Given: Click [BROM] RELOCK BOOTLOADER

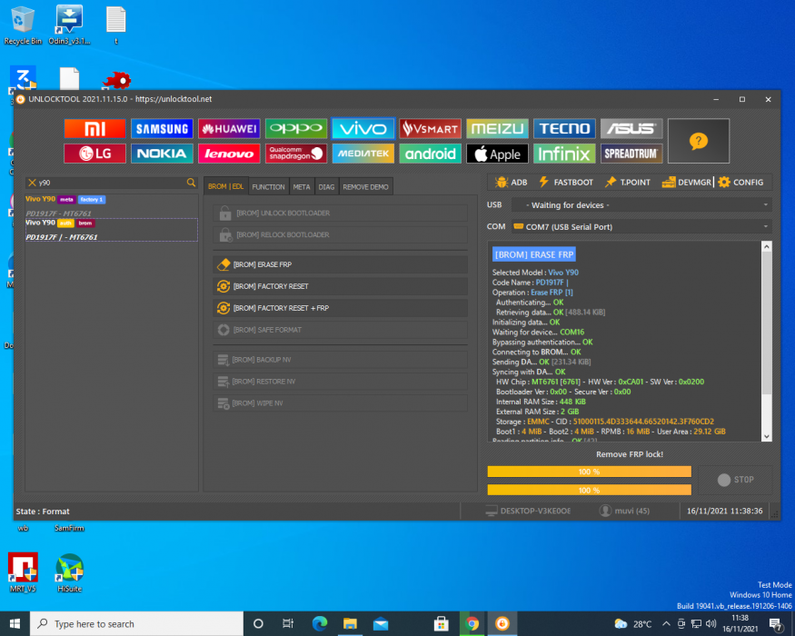Looking at the screenshot, I should pyautogui.click(x=340, y=234).
